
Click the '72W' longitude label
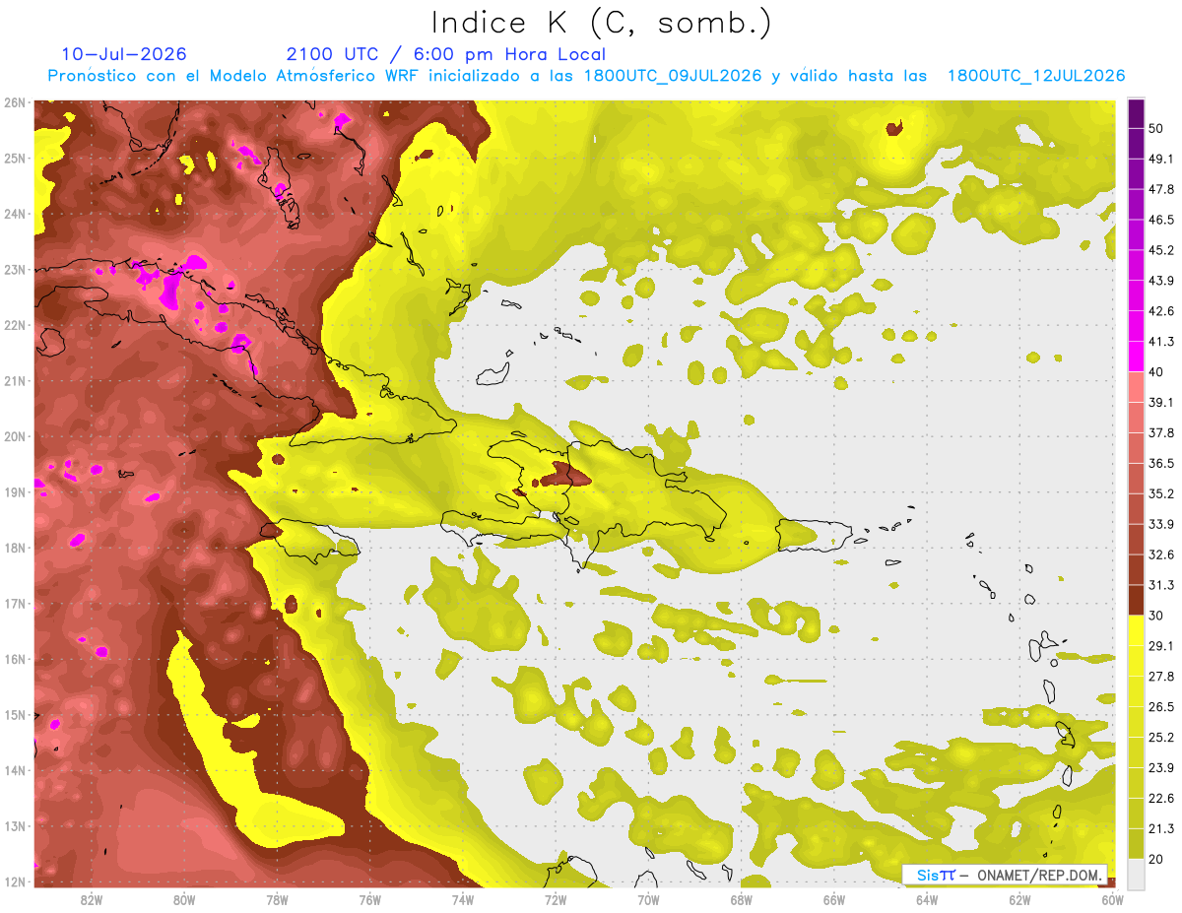pos(555,899)
